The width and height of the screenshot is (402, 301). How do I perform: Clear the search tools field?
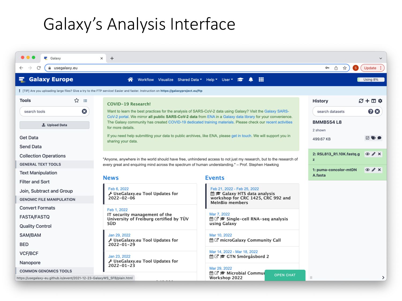click(84, 111)
